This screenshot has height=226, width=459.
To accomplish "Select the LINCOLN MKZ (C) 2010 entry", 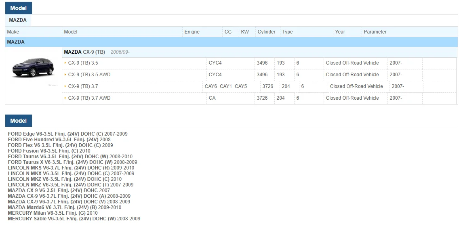I will [x=65, y=179].
